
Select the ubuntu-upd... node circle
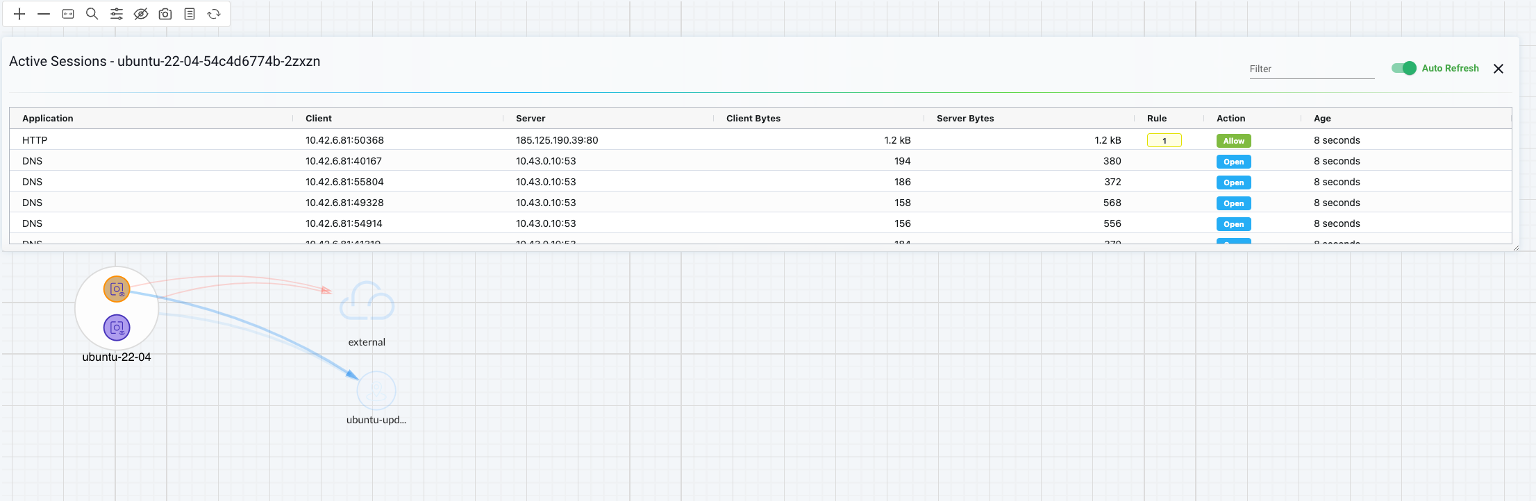coord(376,391)
